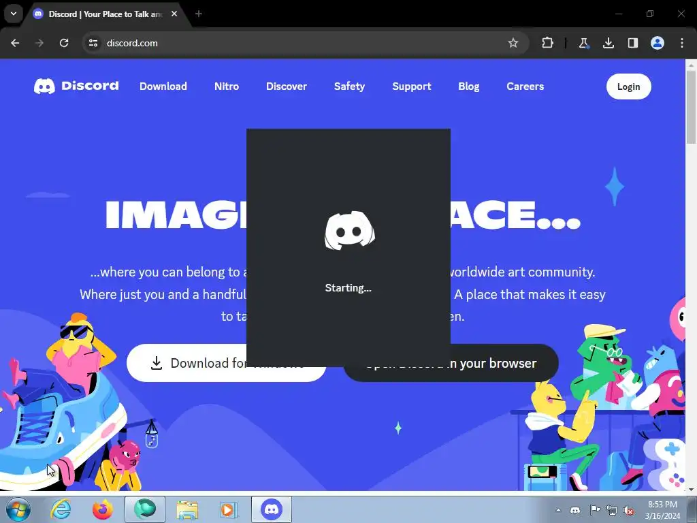
Task: Go back using the browser back arrow
Action: [x=15, y=43]
